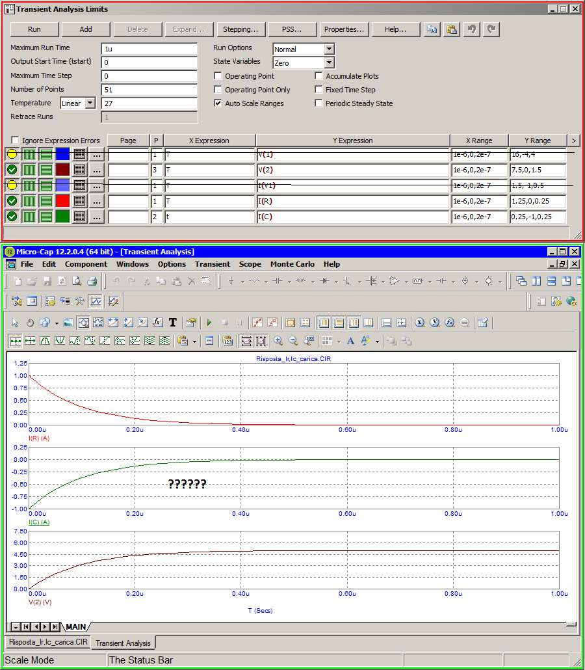Click the Ground component icon

pos(231,282)
